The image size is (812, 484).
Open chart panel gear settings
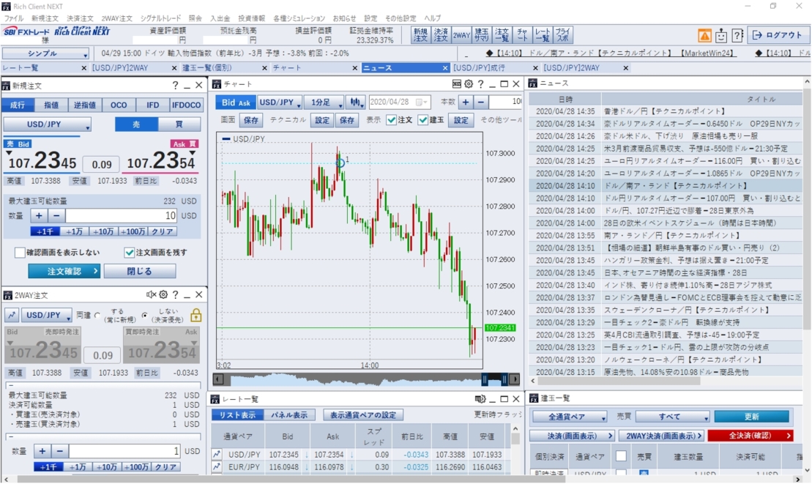[x=469, y=84]
